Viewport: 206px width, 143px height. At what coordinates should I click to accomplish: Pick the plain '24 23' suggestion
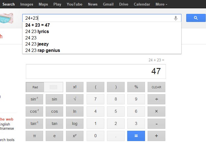tap(102, 38)
